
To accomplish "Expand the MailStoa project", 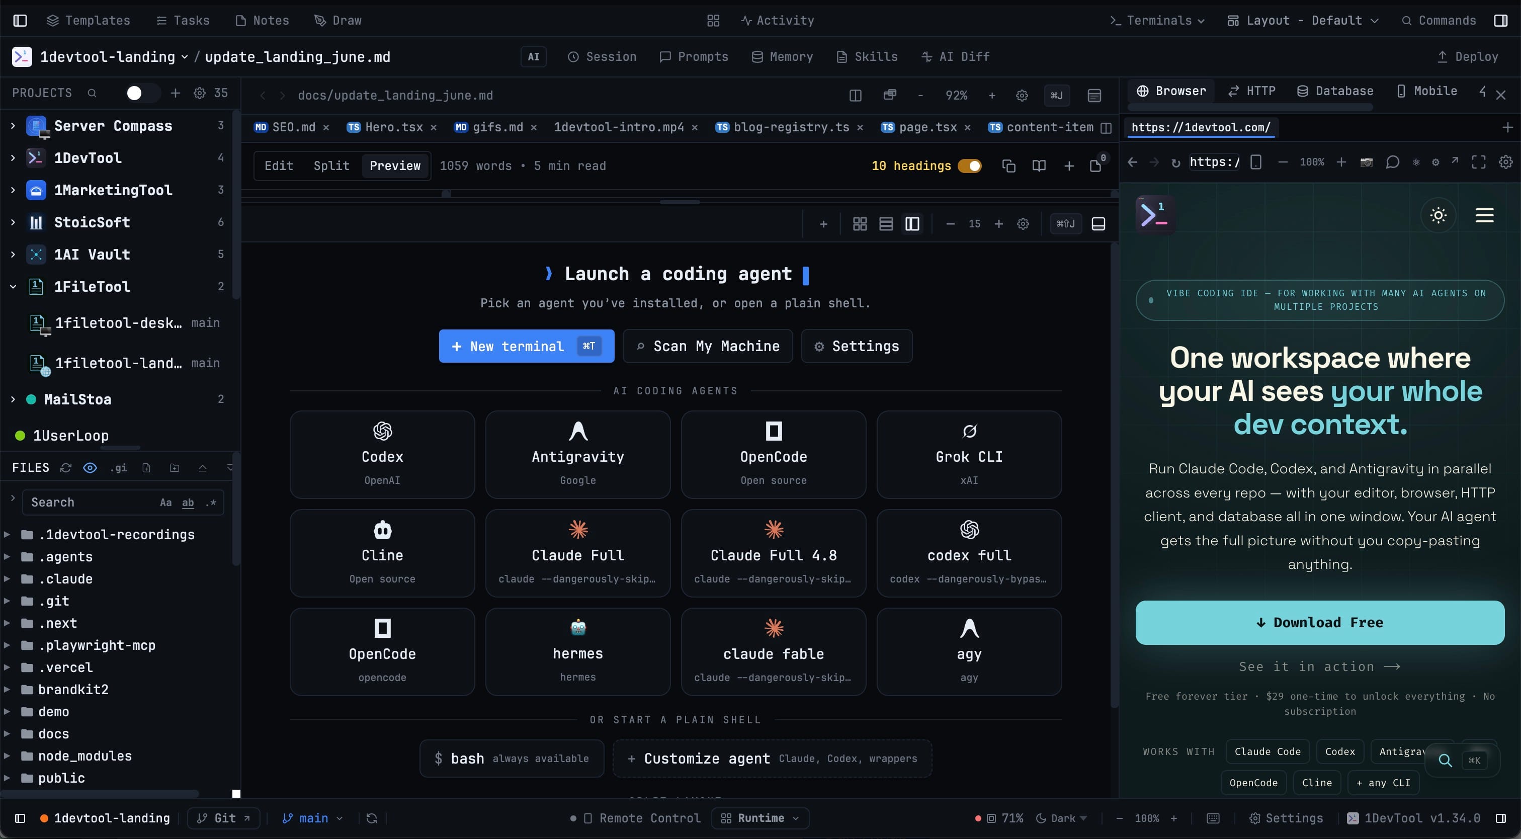I will pos(13,399).
